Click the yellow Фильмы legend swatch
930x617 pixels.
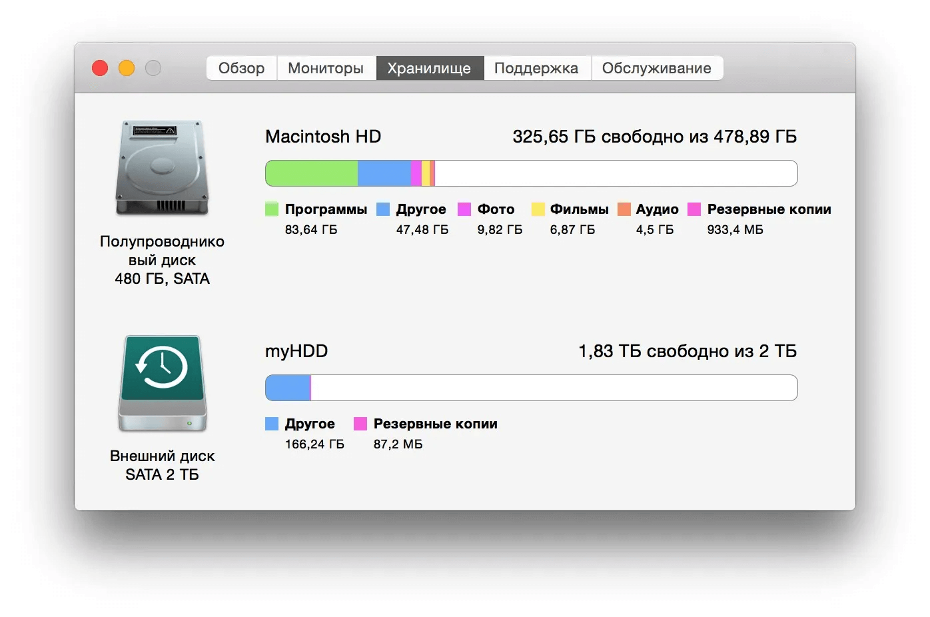click(538, 209)
